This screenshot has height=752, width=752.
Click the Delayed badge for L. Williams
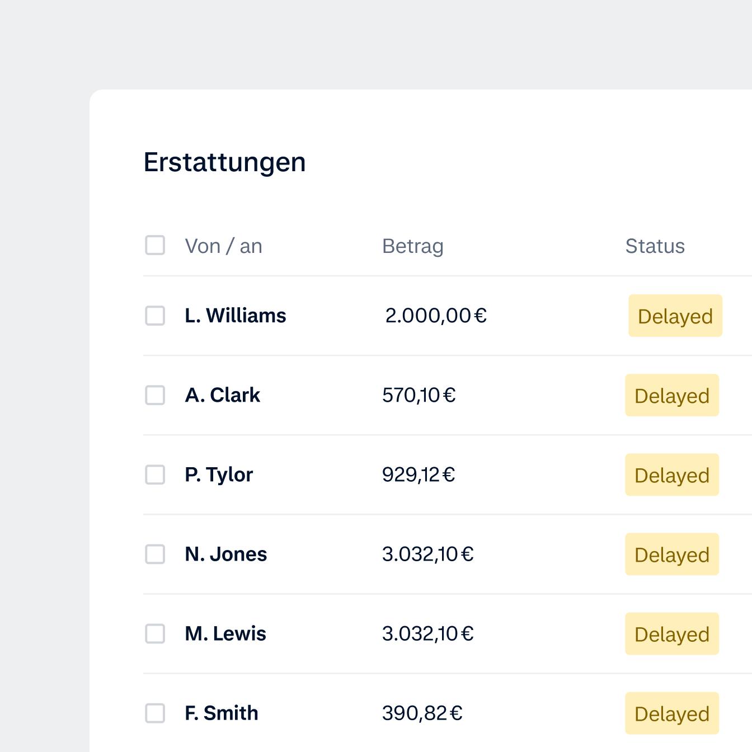(675, 316)
